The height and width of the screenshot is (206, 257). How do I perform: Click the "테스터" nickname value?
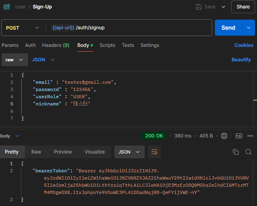click(80, 104)
